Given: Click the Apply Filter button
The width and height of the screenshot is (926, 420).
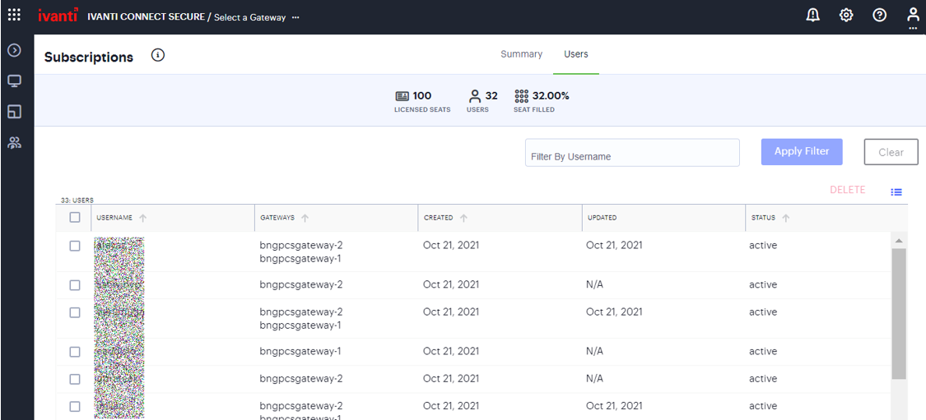Looking at the screenshot, I should tap(802, 152).
